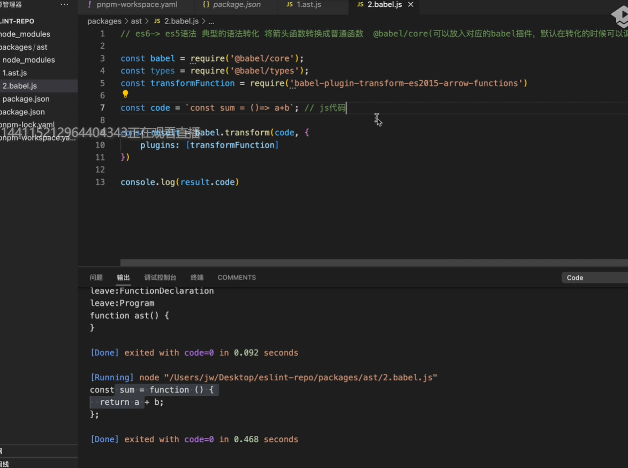628x468 pixels.
Task: Click the braces icon on the package.json tab
Action: [x=206, y=5]
